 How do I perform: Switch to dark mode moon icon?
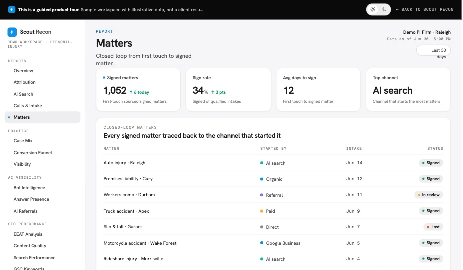click(384, 9)
